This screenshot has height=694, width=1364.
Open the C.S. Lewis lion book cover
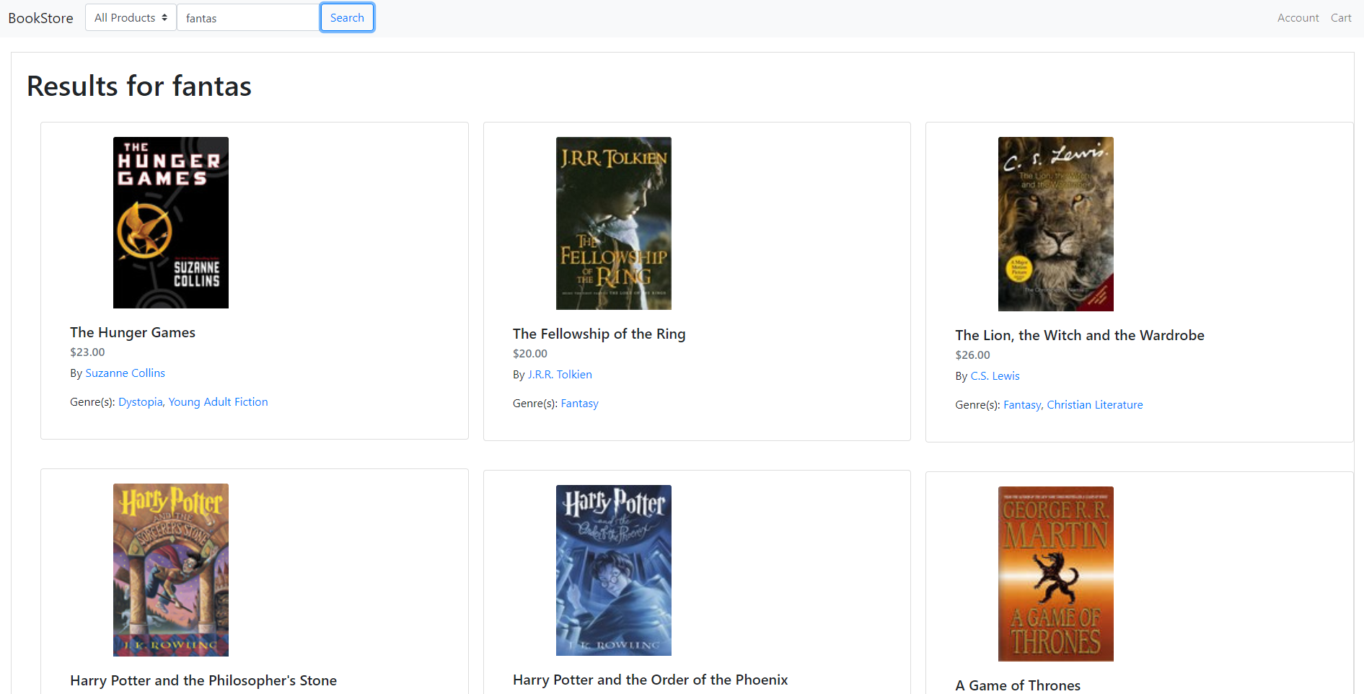click(1055, 224)
